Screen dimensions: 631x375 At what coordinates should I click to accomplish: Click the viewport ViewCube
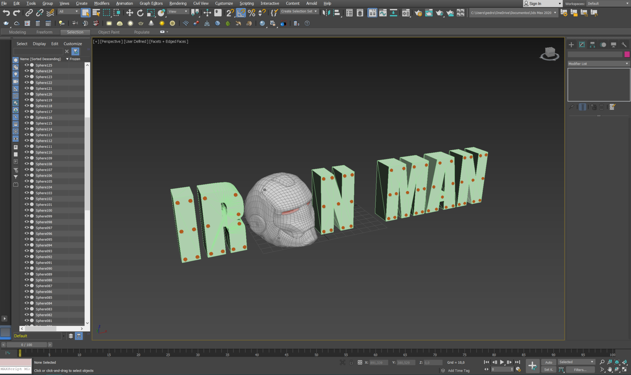pos(550,53)
